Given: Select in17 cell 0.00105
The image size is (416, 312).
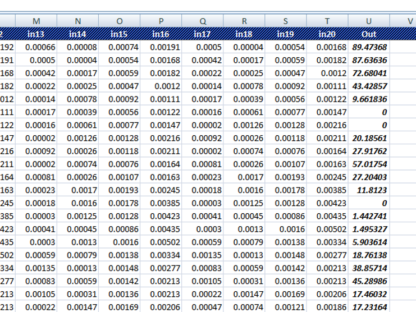Looking at the screenshot, I should coord(203,281).
